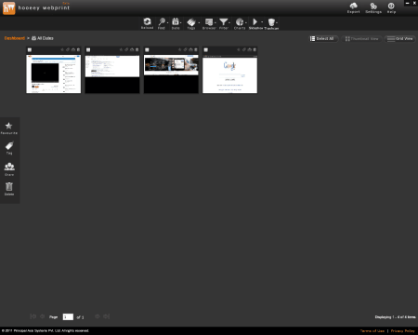Image resolution: width=418 pixels, height=335 pixels.
Task: Open the Privacy Policy link
Action: pos(402,331)
